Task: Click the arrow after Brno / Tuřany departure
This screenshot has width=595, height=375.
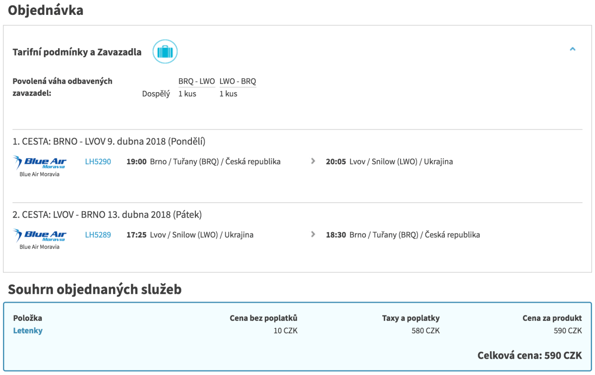Action: point(313,161)
